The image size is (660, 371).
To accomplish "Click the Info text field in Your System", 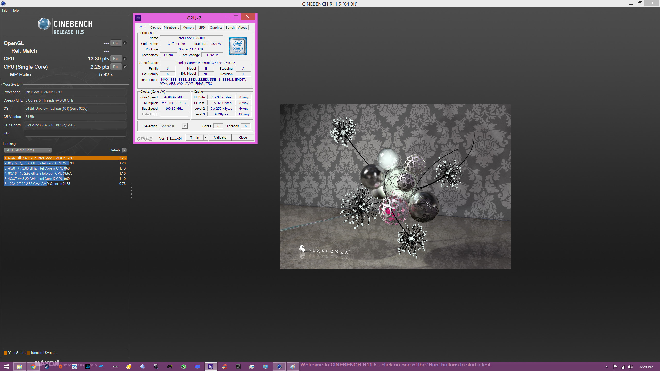I will click(x=75, y=133).
